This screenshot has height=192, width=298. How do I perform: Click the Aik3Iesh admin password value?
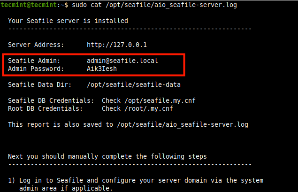pos(102,69)
